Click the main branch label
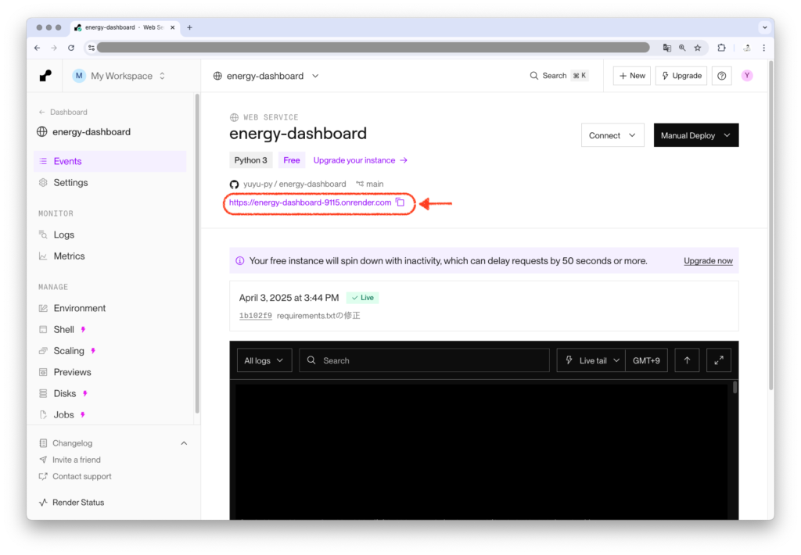This screenshot has width=801, height=555. pos(370,184)
